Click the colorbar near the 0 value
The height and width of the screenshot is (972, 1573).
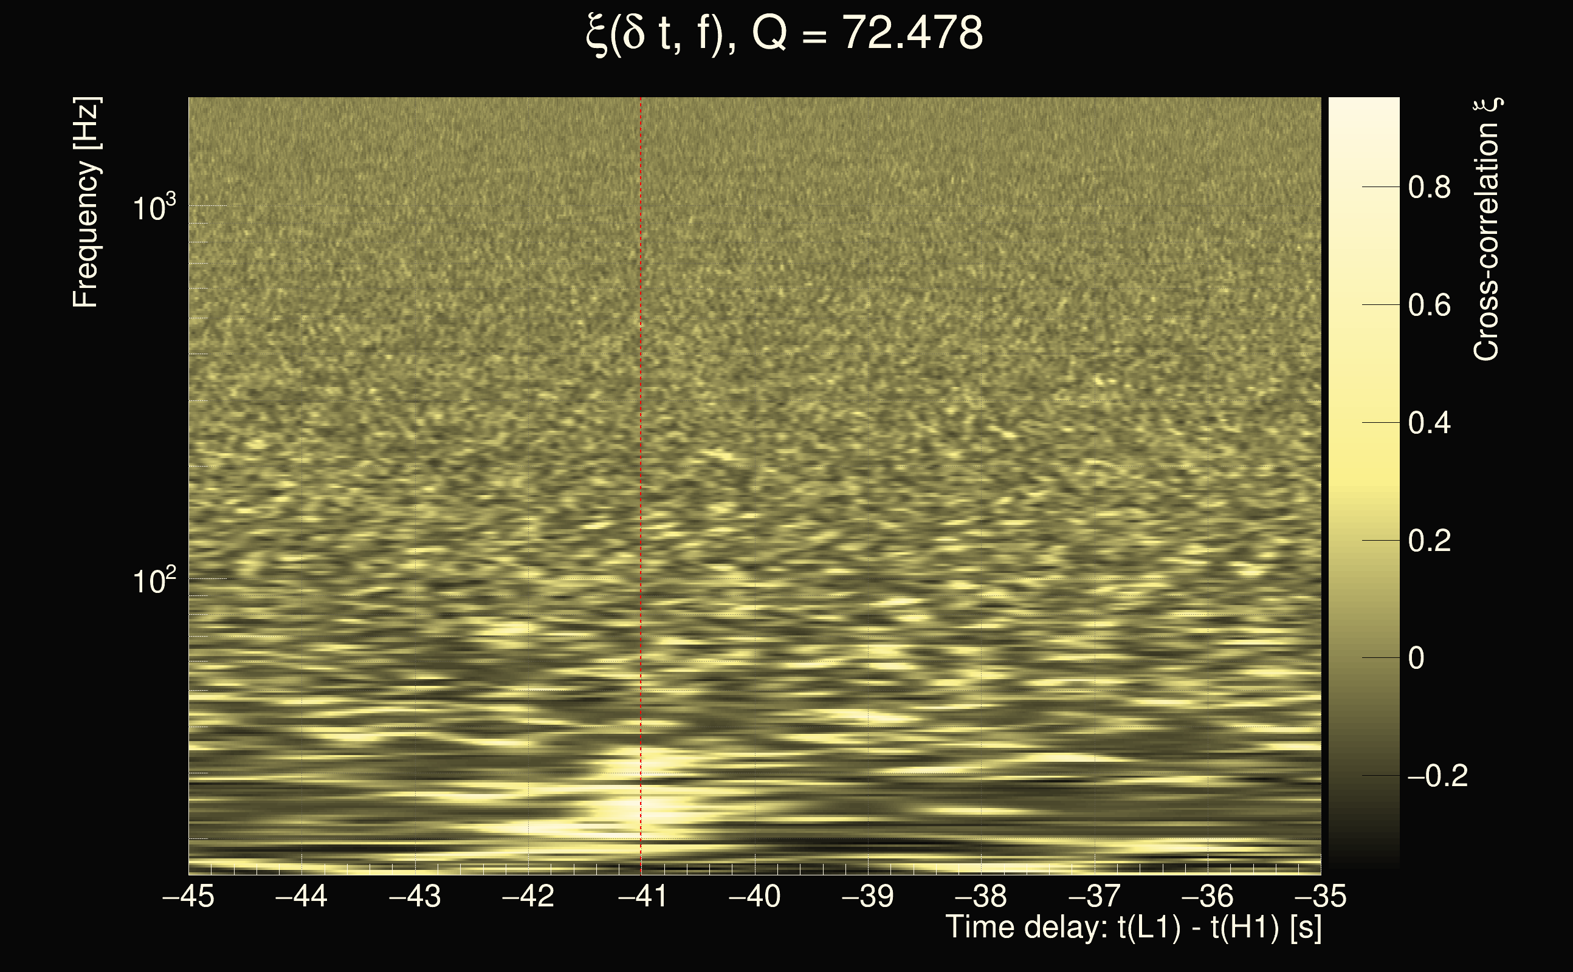point(1363,658)
